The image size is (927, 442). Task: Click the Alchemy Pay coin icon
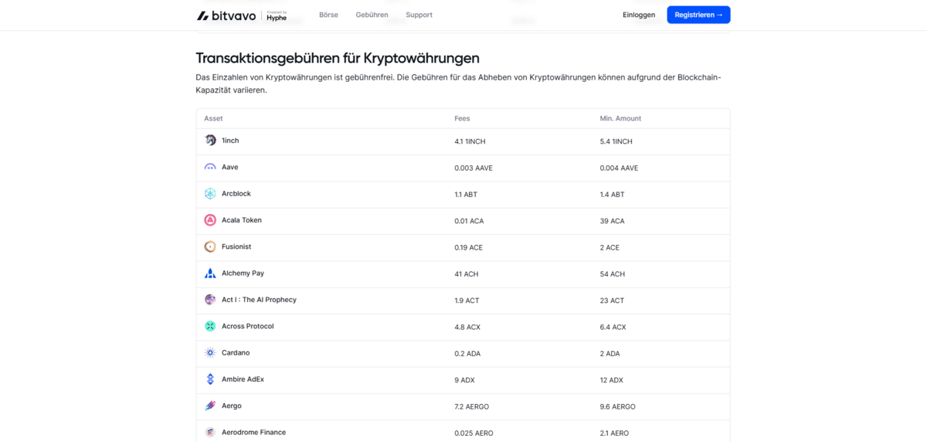[210, 274]
